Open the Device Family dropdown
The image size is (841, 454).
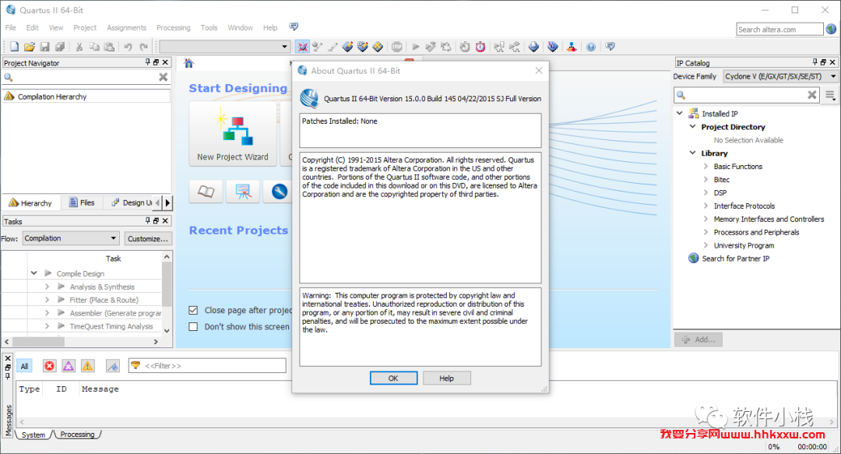pyautogui.click(x=780, y=77)
